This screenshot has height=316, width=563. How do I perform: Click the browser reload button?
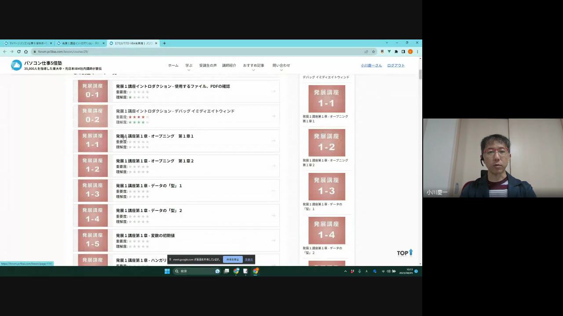pos(18,51)
